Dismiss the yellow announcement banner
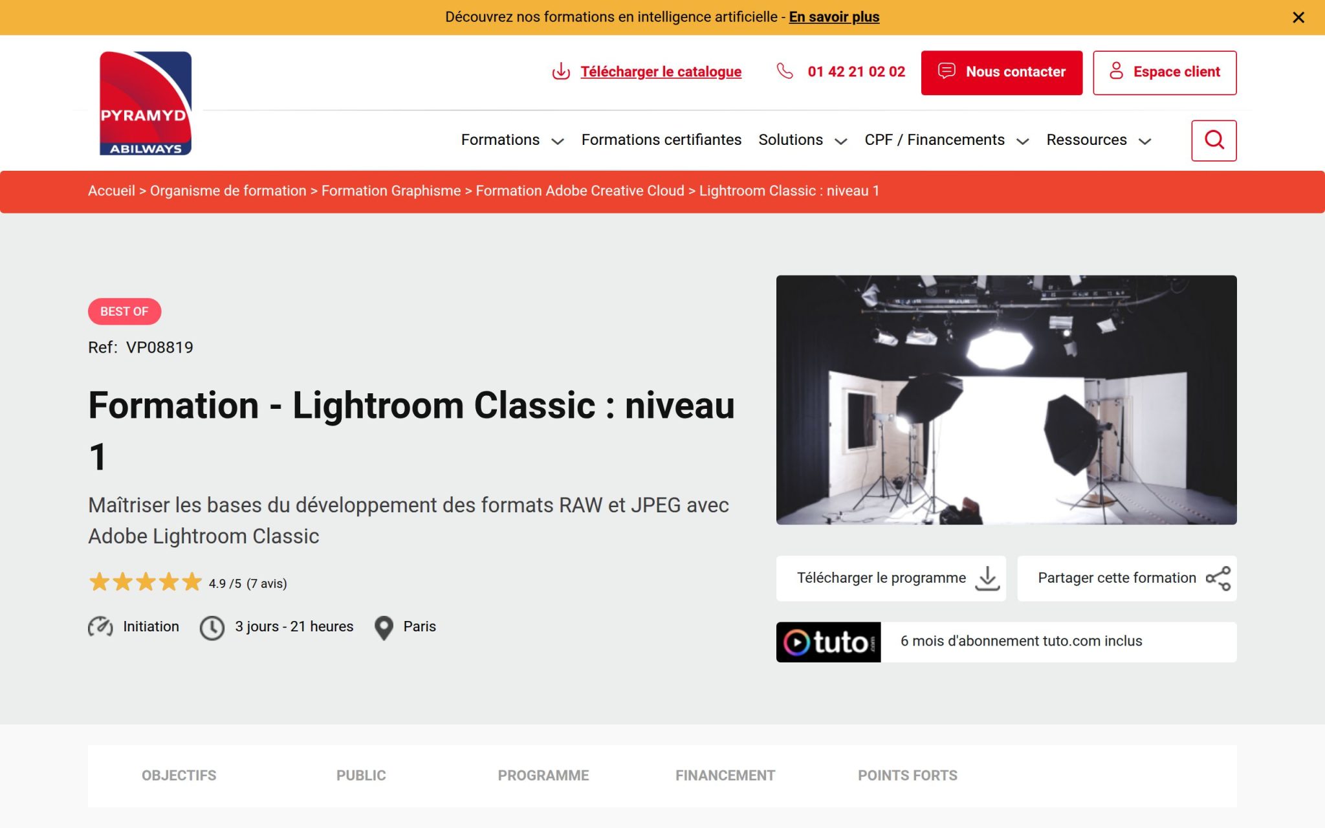This screenshot has width=1325, height=828. (1298, 17)
